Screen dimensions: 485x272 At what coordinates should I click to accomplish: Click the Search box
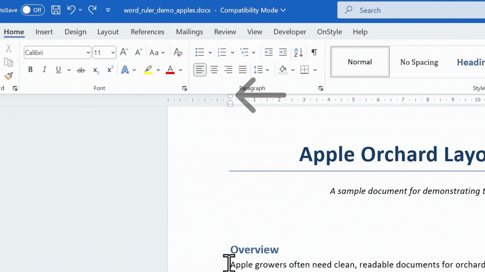coord(411,10)
